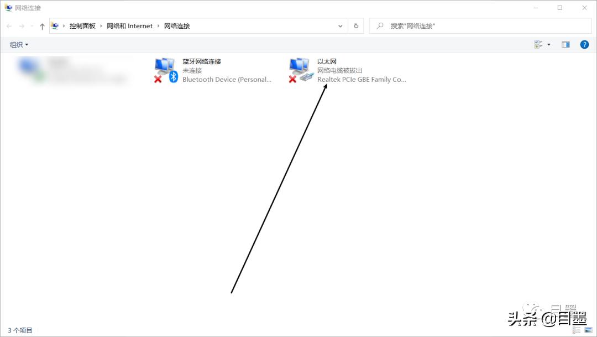Open the 组织 dropdown menu
597x337 pixels.
[x=18, y=44]
